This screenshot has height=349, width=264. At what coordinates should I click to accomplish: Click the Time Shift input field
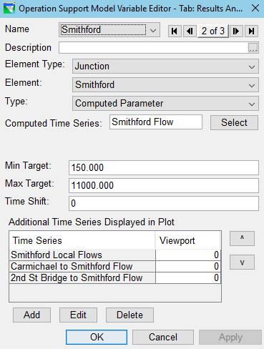tap(164, 203)
